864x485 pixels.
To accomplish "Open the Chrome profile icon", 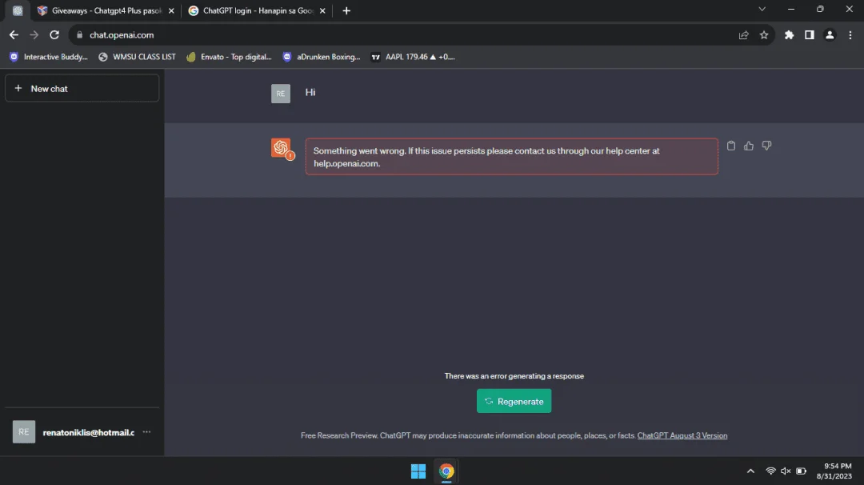I will [x=830, y=34].
